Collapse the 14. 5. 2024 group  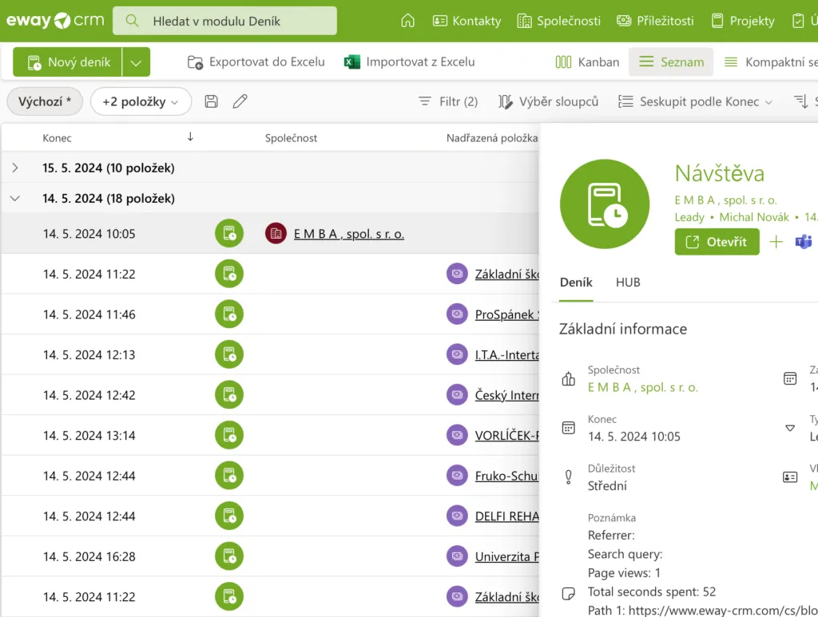[15, 199]
